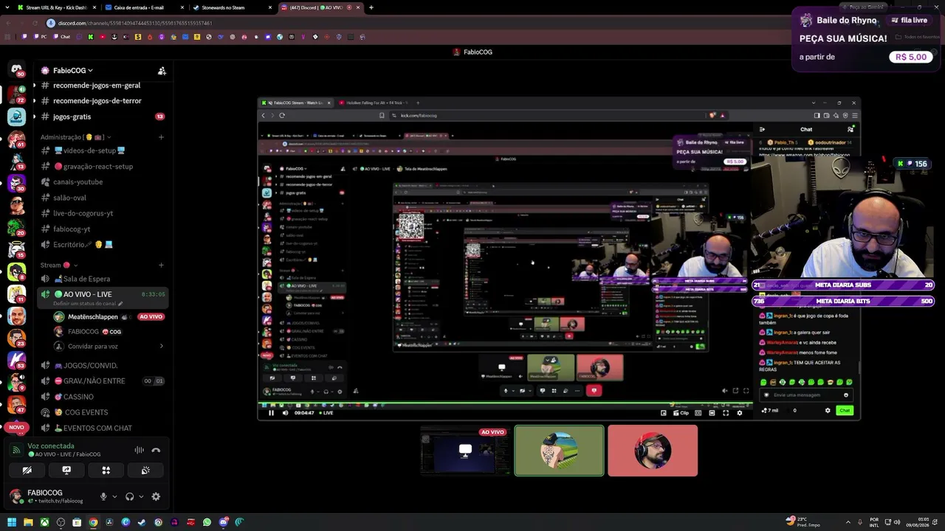Screen dimensions: 945x531
Task: Send message with green Chat button
Action: coord(845,411)
